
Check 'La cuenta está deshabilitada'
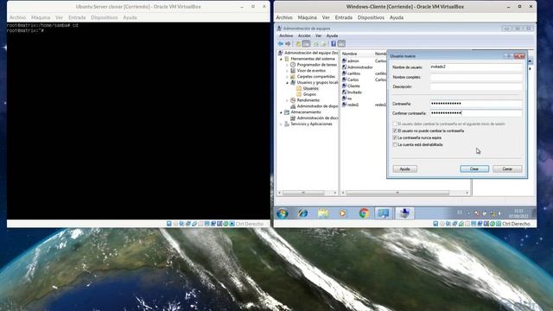(x=395, y=144)
